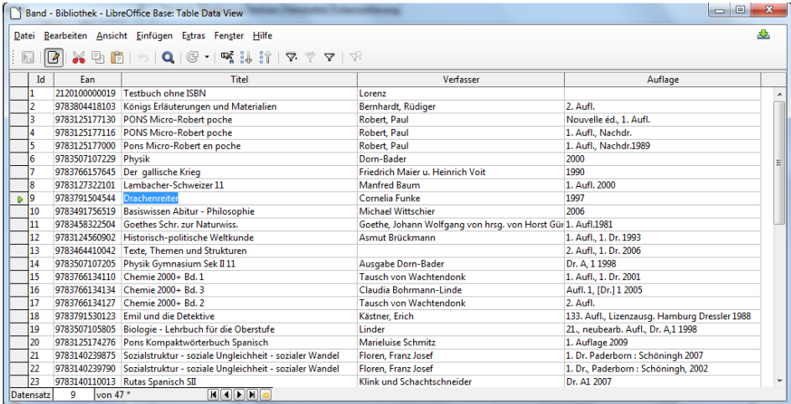This screenshot has height=404, width=791.
Task: Click the New Record star button
Action: click(x=266, y=395)
